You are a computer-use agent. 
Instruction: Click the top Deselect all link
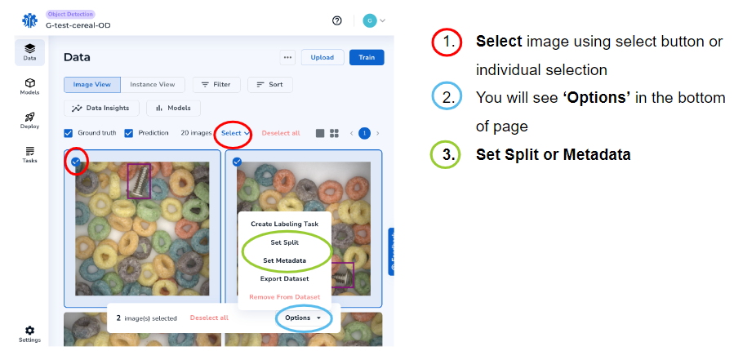pyautogui.click(x=281, y=133)
